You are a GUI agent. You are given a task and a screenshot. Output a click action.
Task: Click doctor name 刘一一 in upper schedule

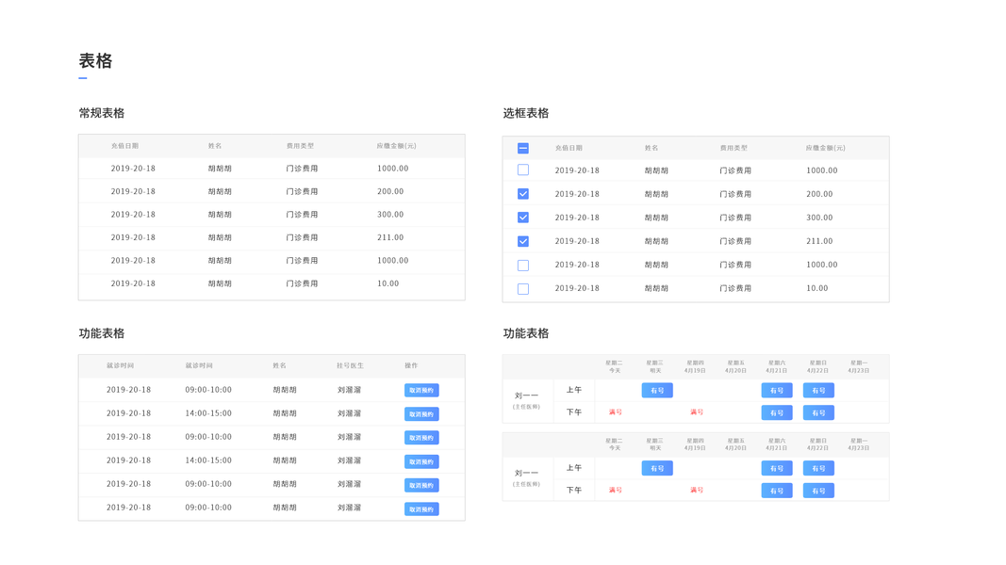526,395
